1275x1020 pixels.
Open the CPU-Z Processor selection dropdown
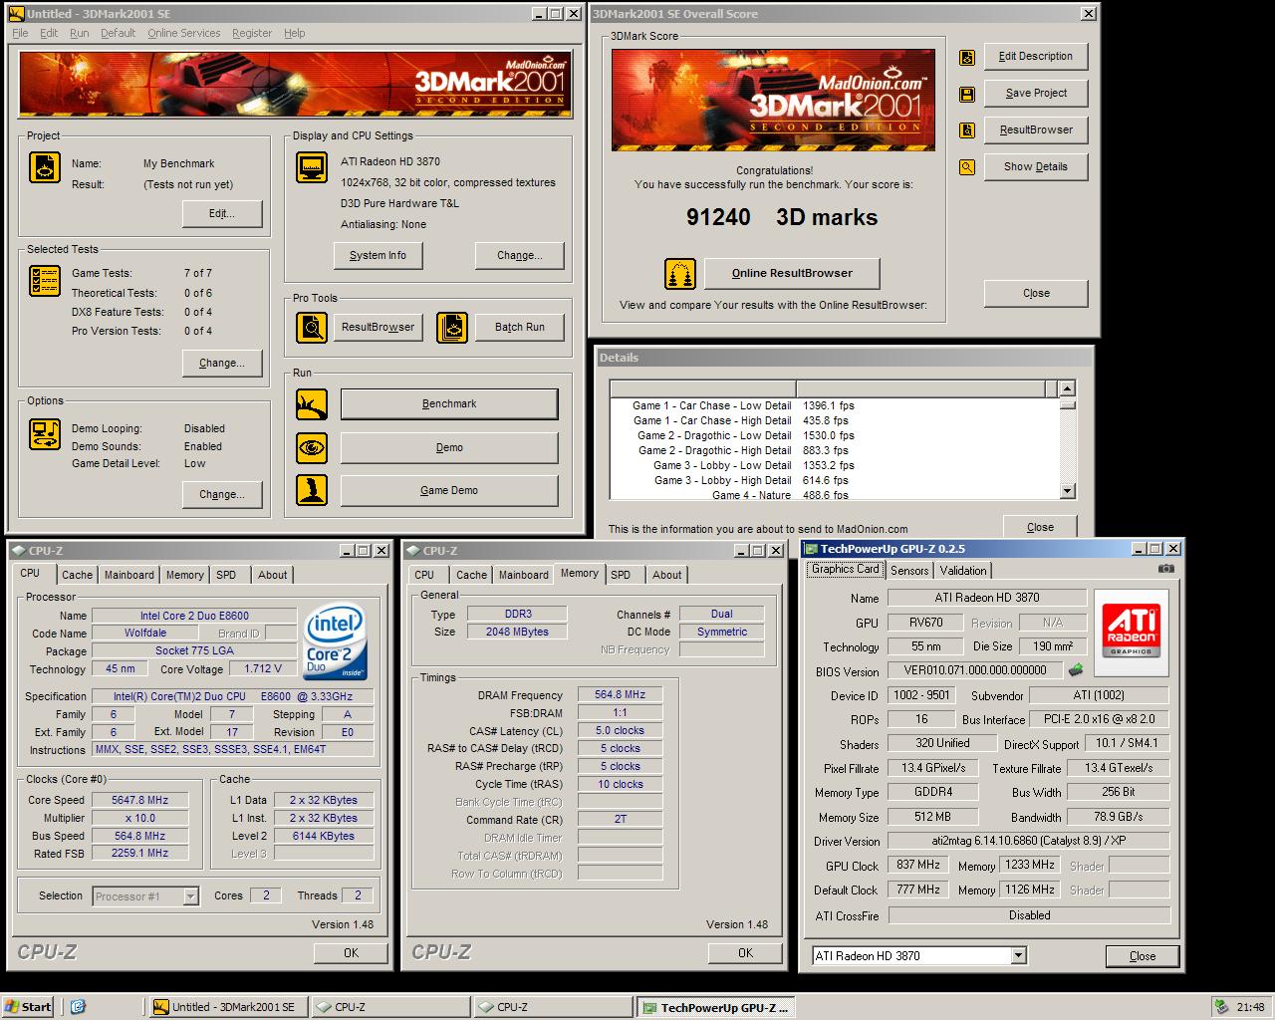click(190, 896)
